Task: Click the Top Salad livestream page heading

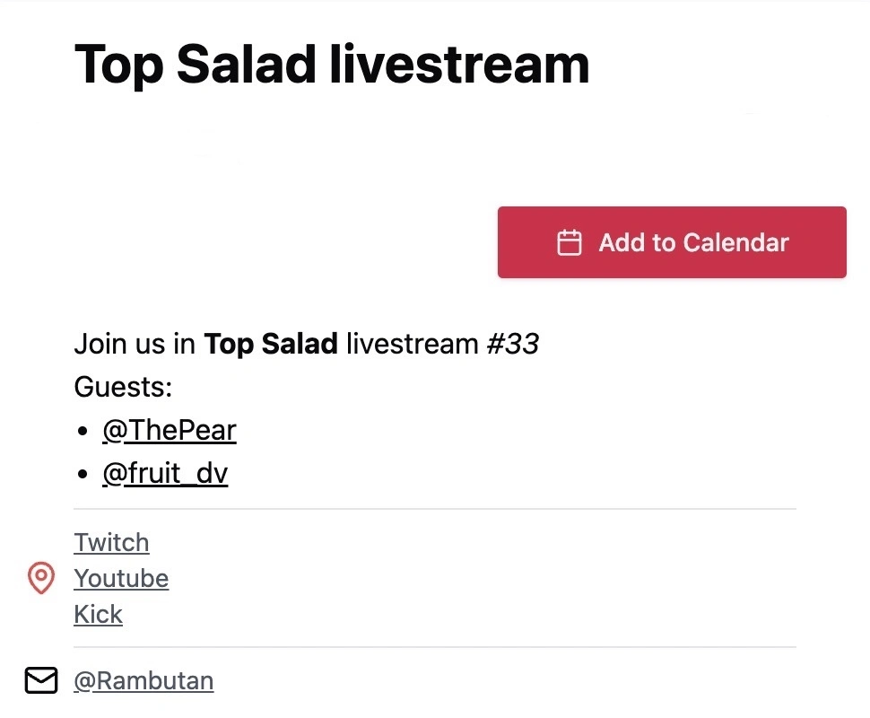Action: click(332, 65)
